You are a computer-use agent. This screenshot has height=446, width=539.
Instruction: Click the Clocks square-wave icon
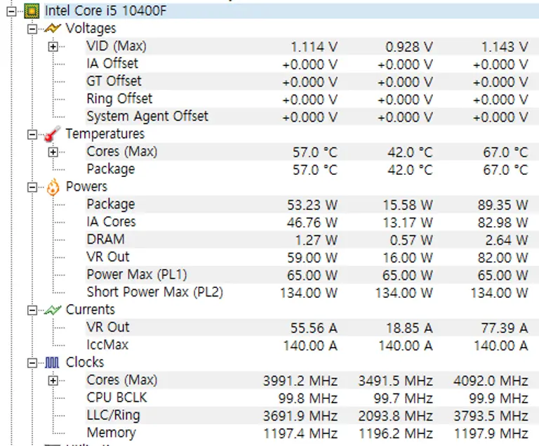pos(52,362)
